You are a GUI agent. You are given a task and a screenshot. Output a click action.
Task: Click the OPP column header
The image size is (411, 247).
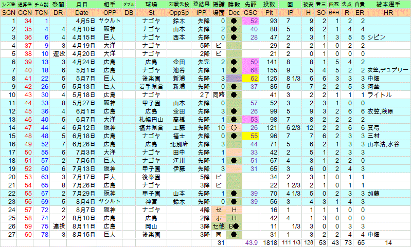(110, 12)
